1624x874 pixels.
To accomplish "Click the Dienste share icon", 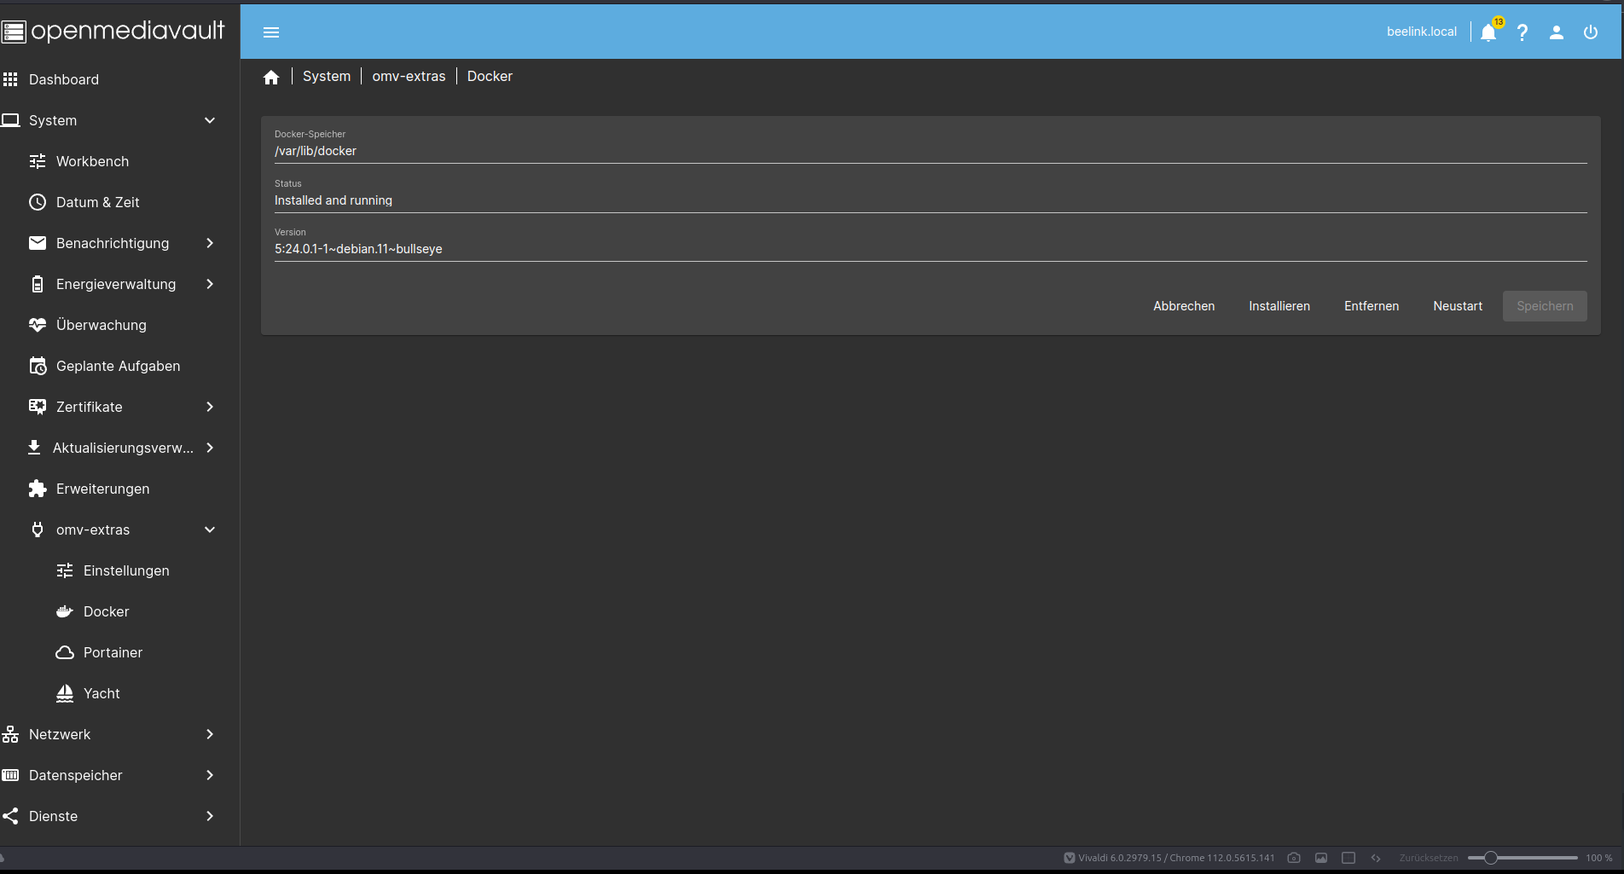I will coord(10,816).
